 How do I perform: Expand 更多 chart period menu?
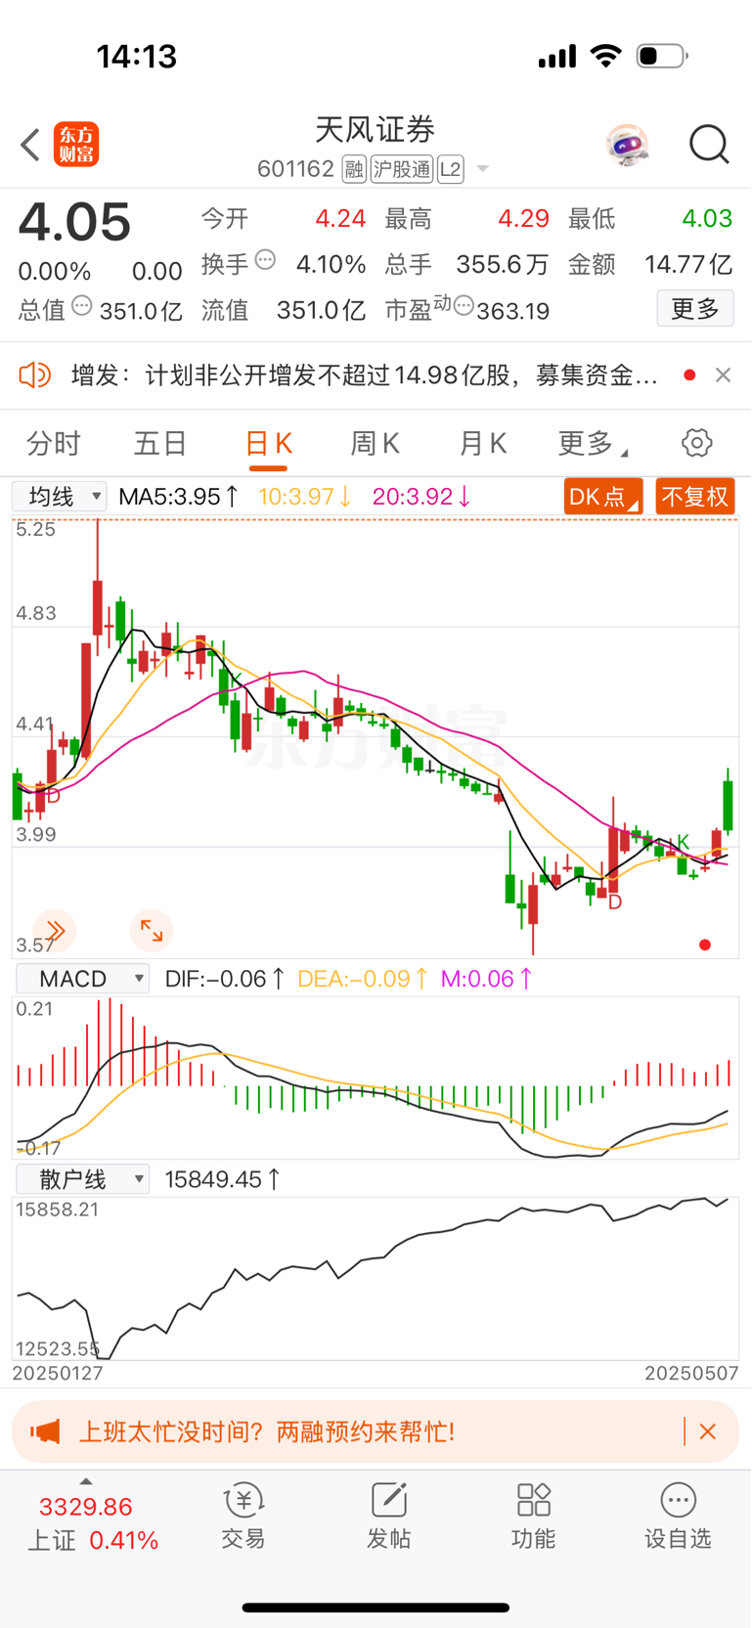pyautogui.click(x=593, y=444)
